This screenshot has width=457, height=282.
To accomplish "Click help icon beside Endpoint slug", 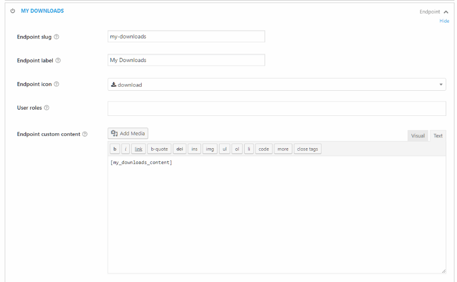I will click(56, 37).
